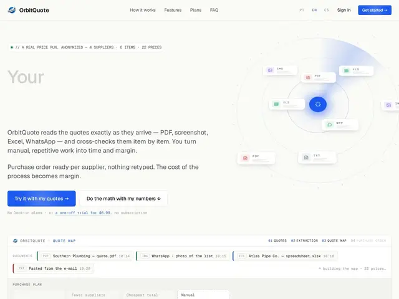This screenshot has width=399, height=299.
Task: Jump to the FAQ section
Action: pos(214,10)
